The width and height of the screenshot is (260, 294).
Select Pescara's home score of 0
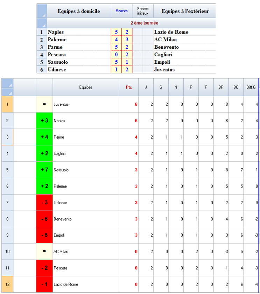[116, 55]
